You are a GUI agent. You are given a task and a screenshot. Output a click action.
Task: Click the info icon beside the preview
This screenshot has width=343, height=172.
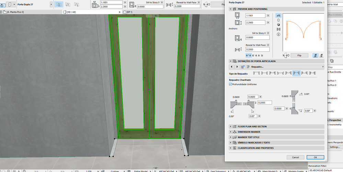coord(278,34)
